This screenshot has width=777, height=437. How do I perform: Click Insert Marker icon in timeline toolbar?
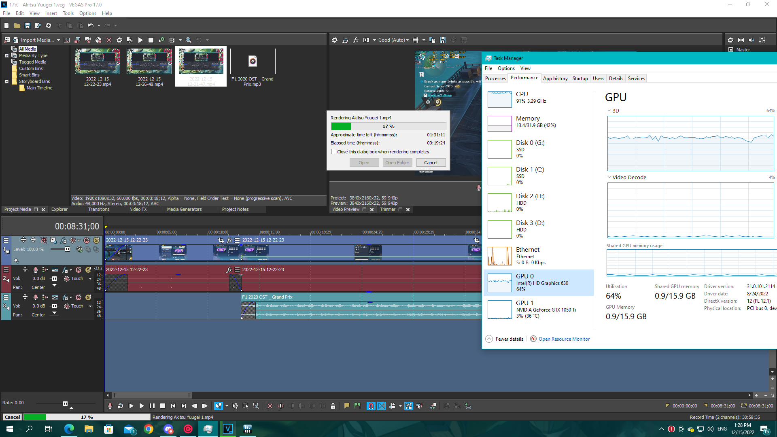coord(347,406)
